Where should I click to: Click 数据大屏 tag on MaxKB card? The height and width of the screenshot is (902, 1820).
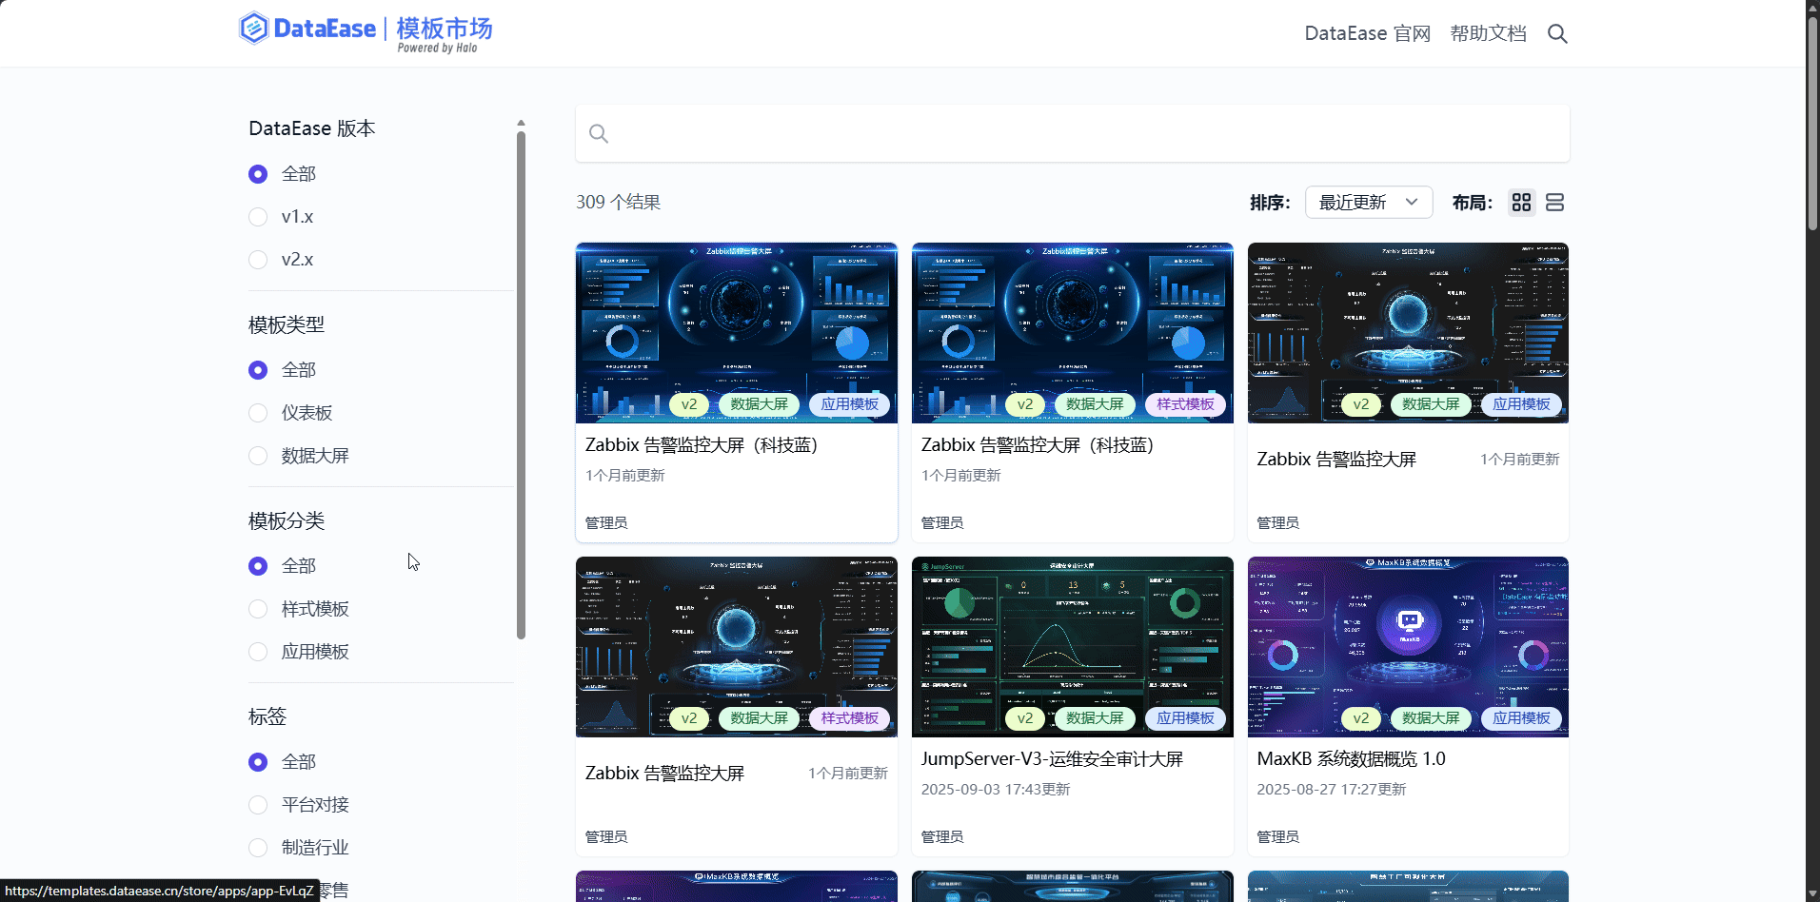[1431, 718]
